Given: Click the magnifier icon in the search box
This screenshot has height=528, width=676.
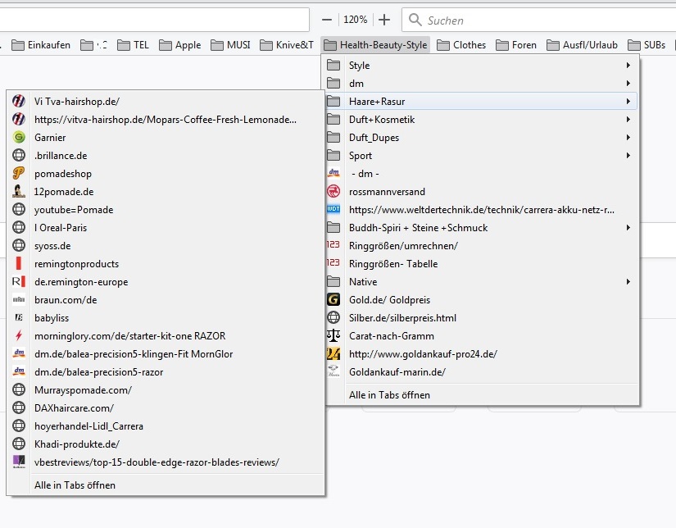Looking at the screenshot, I should [x=415, y=20].
